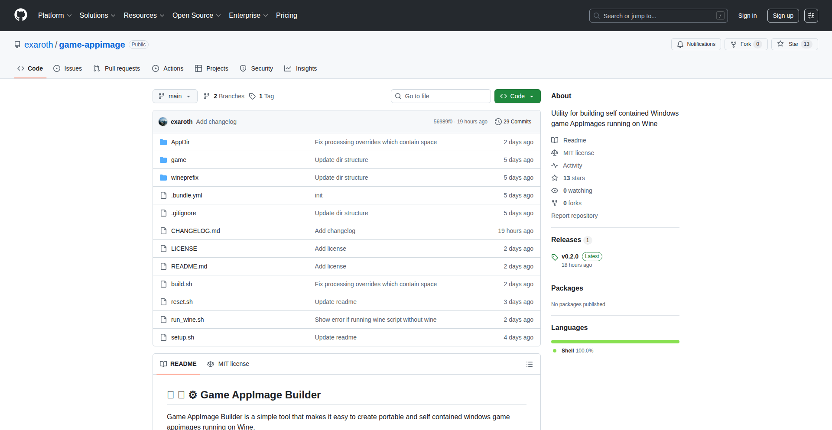Click the AppDir folder icon
Screen dimensions: 832x430
163,142
